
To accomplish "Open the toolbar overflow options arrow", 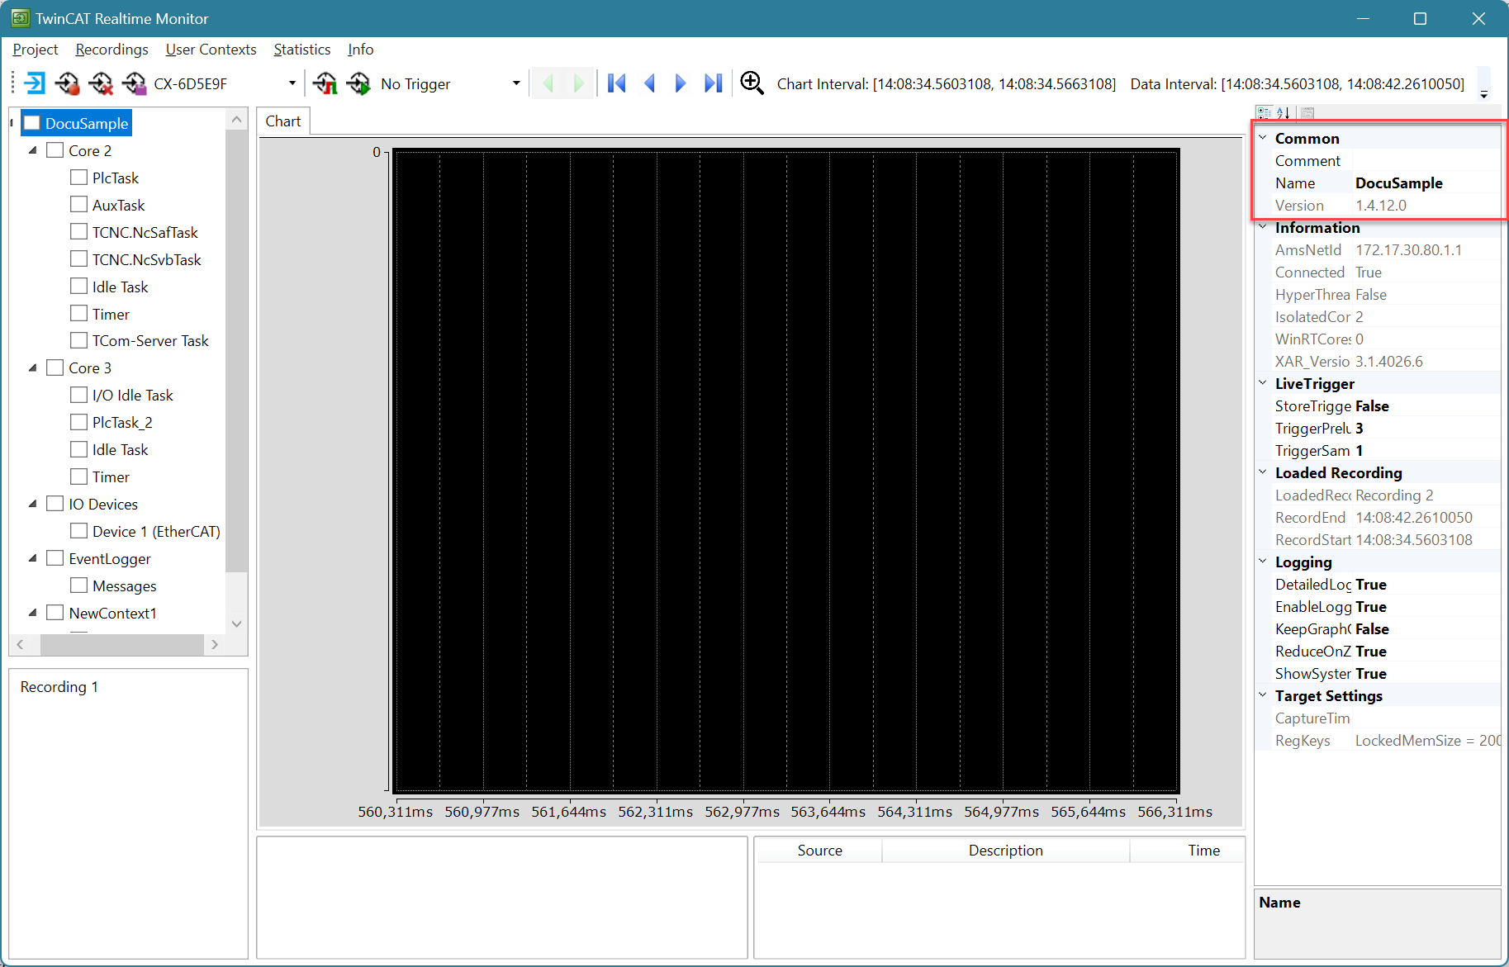I will 1483,95.
